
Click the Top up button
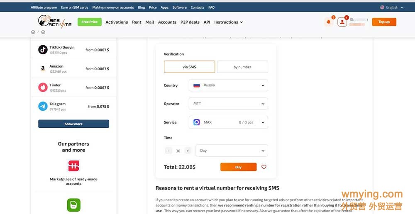click(384, 22)
